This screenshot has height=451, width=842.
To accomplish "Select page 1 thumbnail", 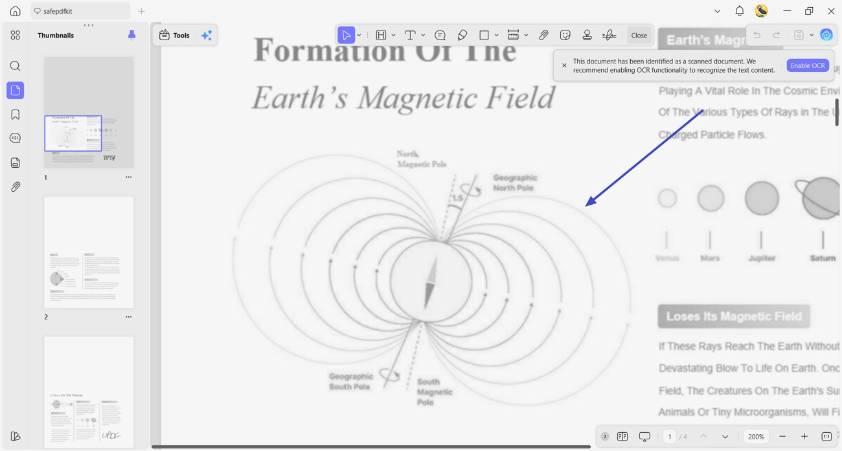I will [89, 112].
